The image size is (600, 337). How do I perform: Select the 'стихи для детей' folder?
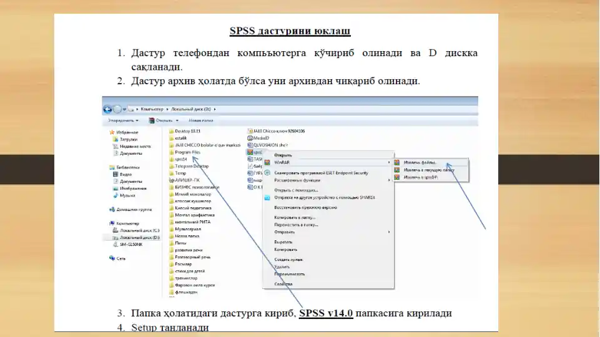(190, 271)
